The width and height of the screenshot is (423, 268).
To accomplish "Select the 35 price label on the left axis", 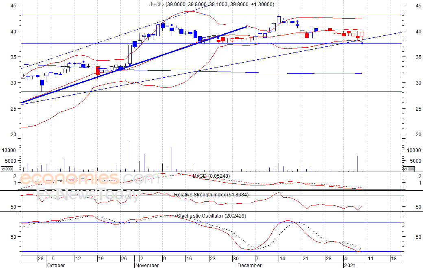I will coord(13,57).
